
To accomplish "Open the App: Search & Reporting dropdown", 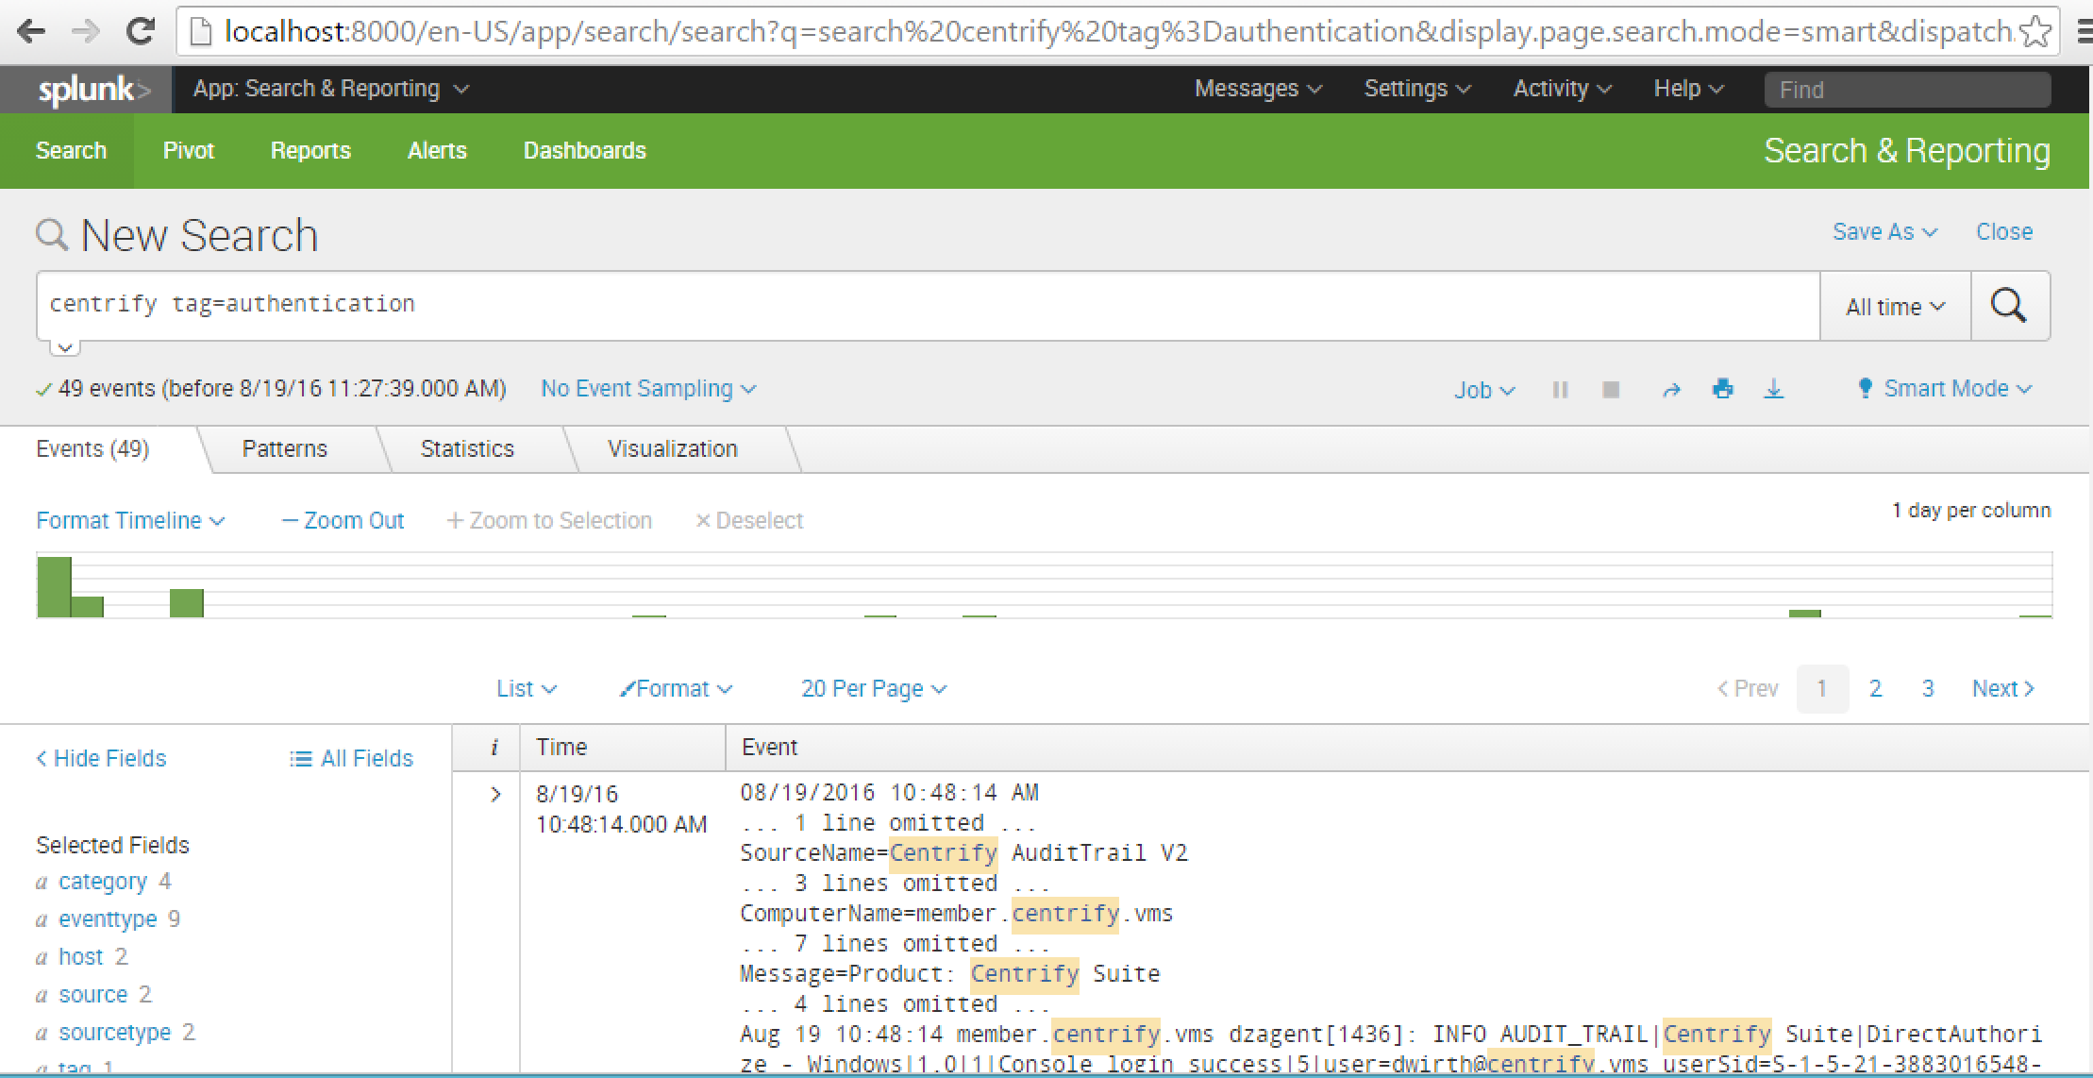I will click(x=330, y=89).
